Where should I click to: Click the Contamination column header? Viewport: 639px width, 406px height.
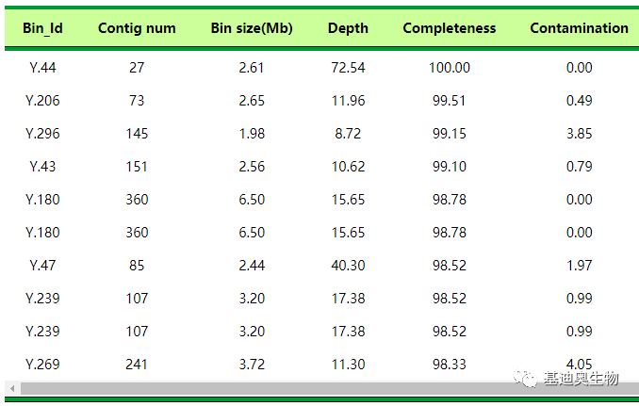click(579, 28)
